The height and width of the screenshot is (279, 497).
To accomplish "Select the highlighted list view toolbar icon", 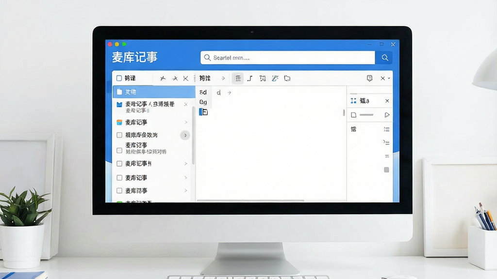I will tap(238, 78).
